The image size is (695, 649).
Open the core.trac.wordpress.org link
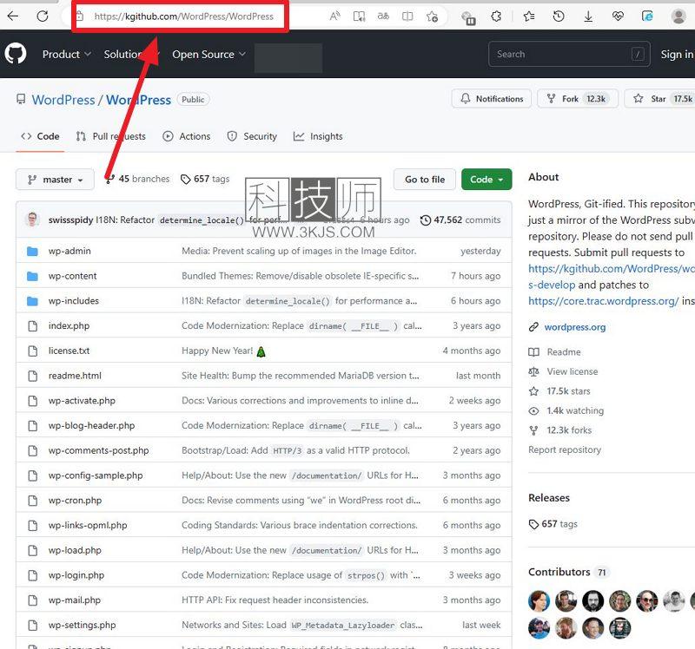pyautogui.click(x=603, y=301)
